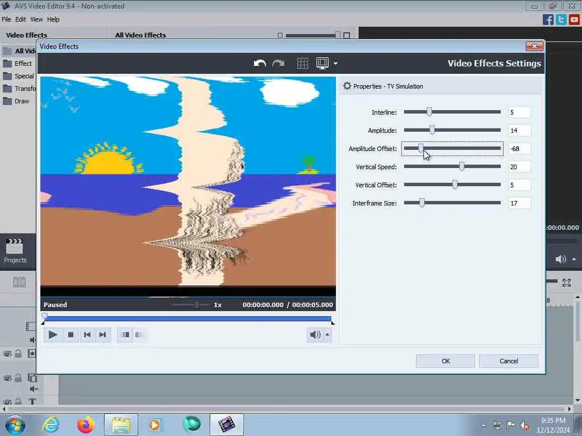Image resolution: width=582 pixels, height=436 pixels.
Task: Go to next frame
Action: (x=103, y=335)
